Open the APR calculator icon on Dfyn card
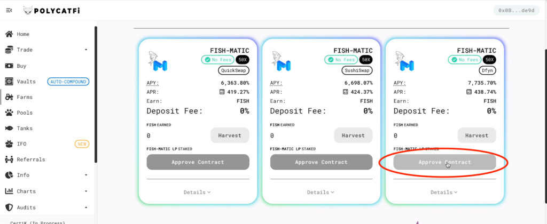The height and width of the screenshot is (224, 547). coord(468,92)
